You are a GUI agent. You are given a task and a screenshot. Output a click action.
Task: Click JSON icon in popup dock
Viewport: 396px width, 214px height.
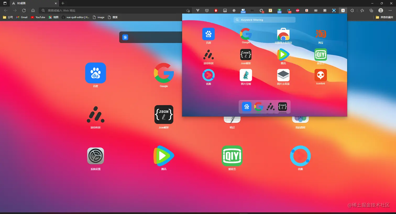(x=283, y=107)
